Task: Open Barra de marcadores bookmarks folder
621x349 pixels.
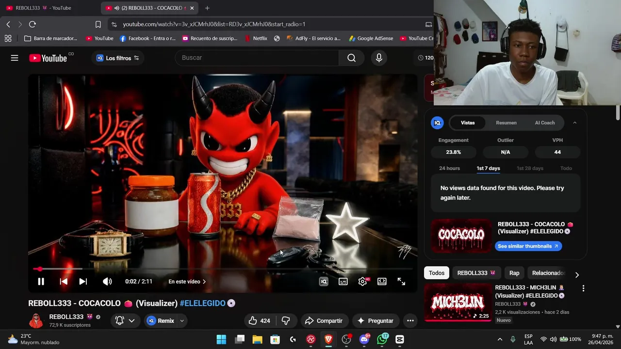Action: (x=51, y=38)
